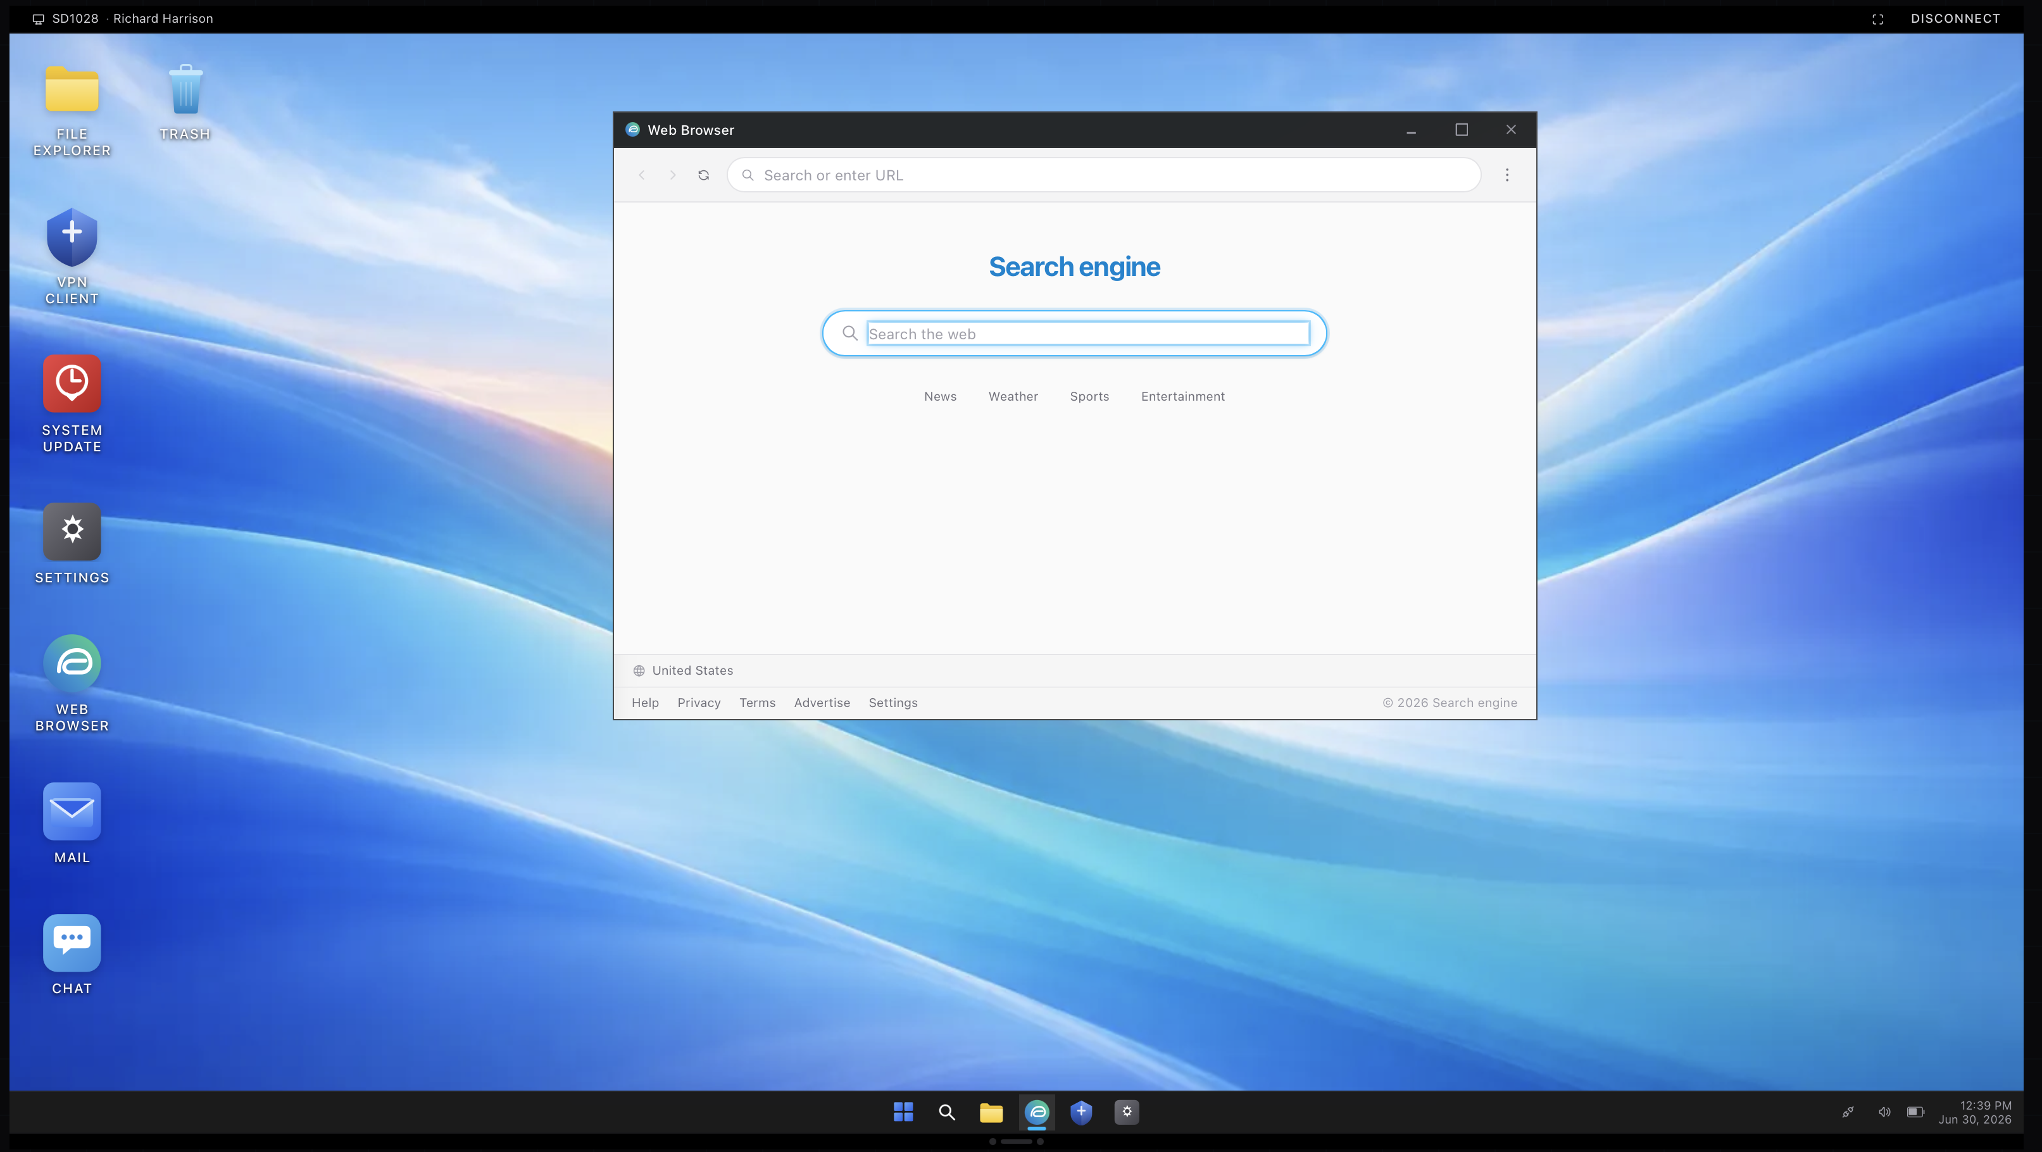
Task: Click the Help footer link
Action: pyautogui.click(x=645, y=703)
